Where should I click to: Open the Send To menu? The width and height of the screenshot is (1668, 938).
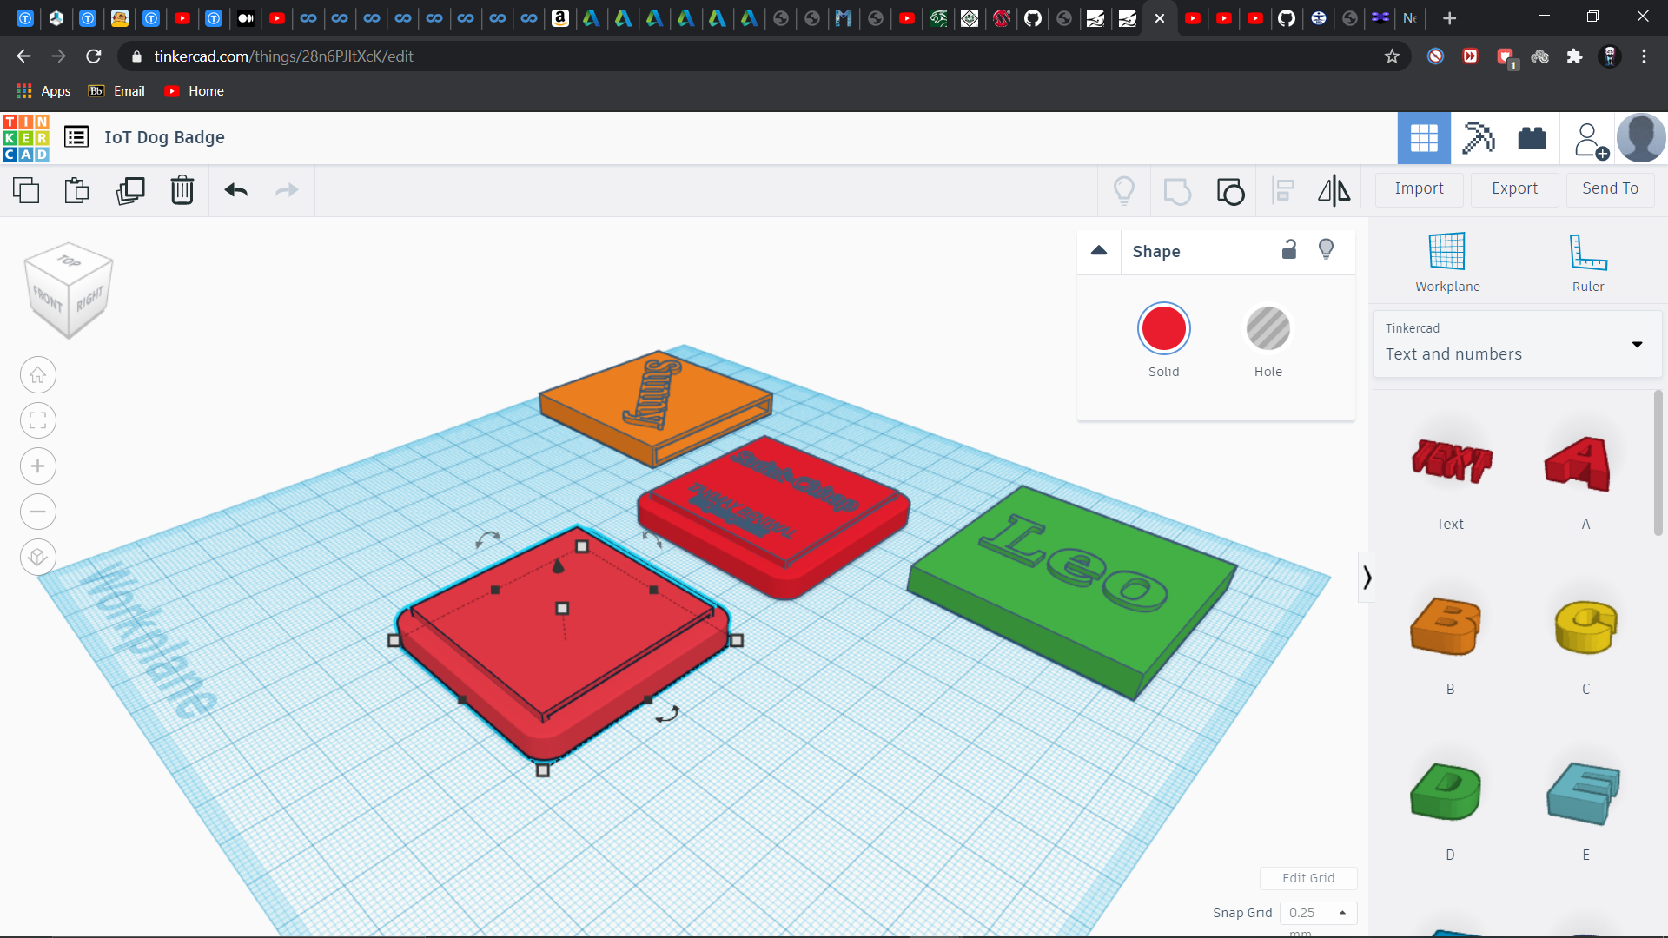pos(1610,188)
